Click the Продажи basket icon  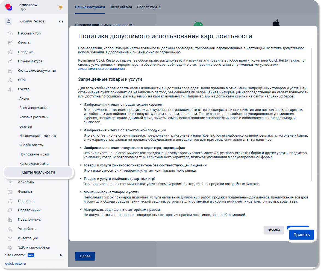click(10, 52)
